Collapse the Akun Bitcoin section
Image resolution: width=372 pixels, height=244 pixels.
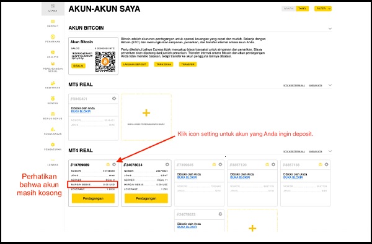point(330,28)
